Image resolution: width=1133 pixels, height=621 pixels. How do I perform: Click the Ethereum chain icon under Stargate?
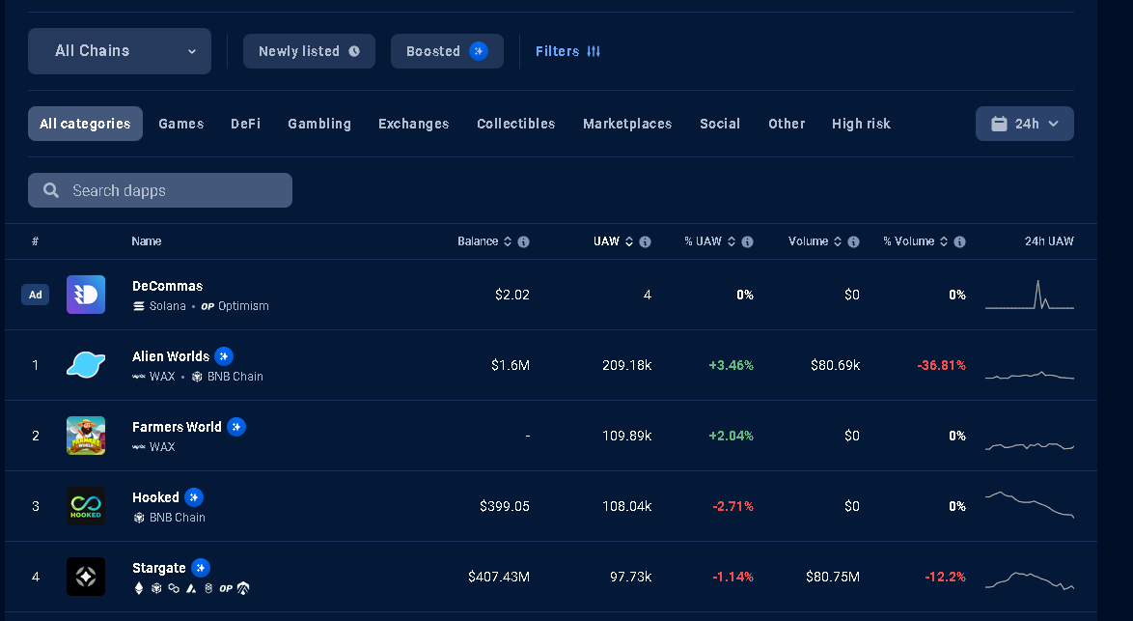(139, 588)
